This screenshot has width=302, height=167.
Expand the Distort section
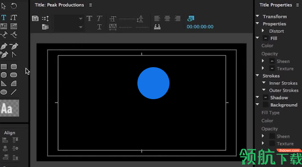coord(263,31)
